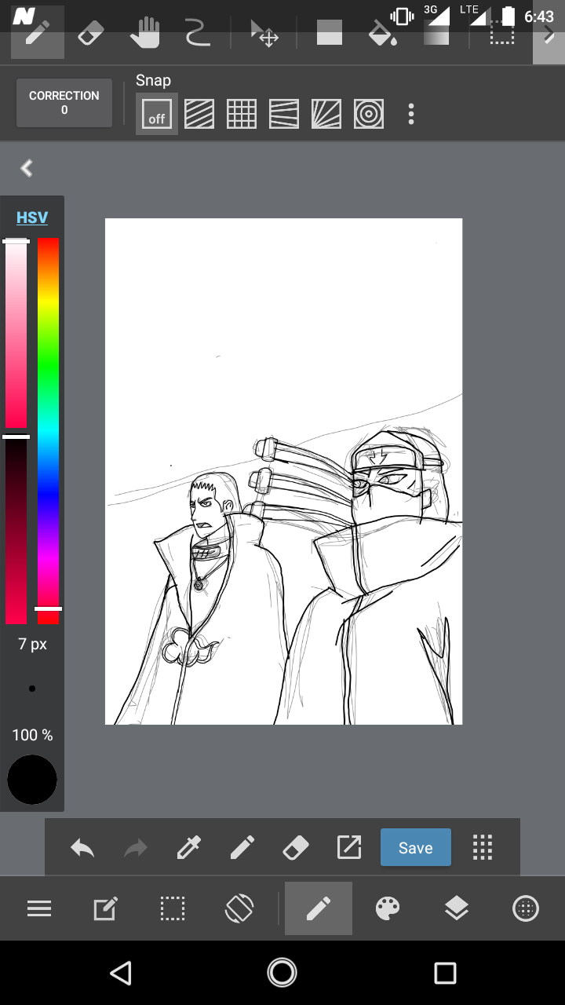Open Android recent apps
This screenshot has width=565, height=1005.
pos(445,973)
